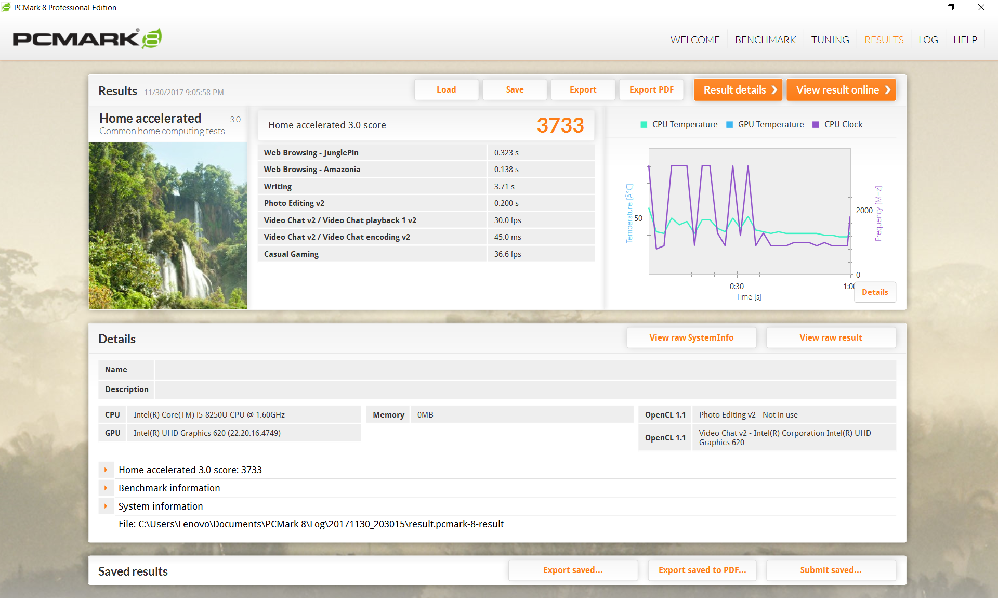Click Export saved... button
Screen dimensions: 998x598
573,570
